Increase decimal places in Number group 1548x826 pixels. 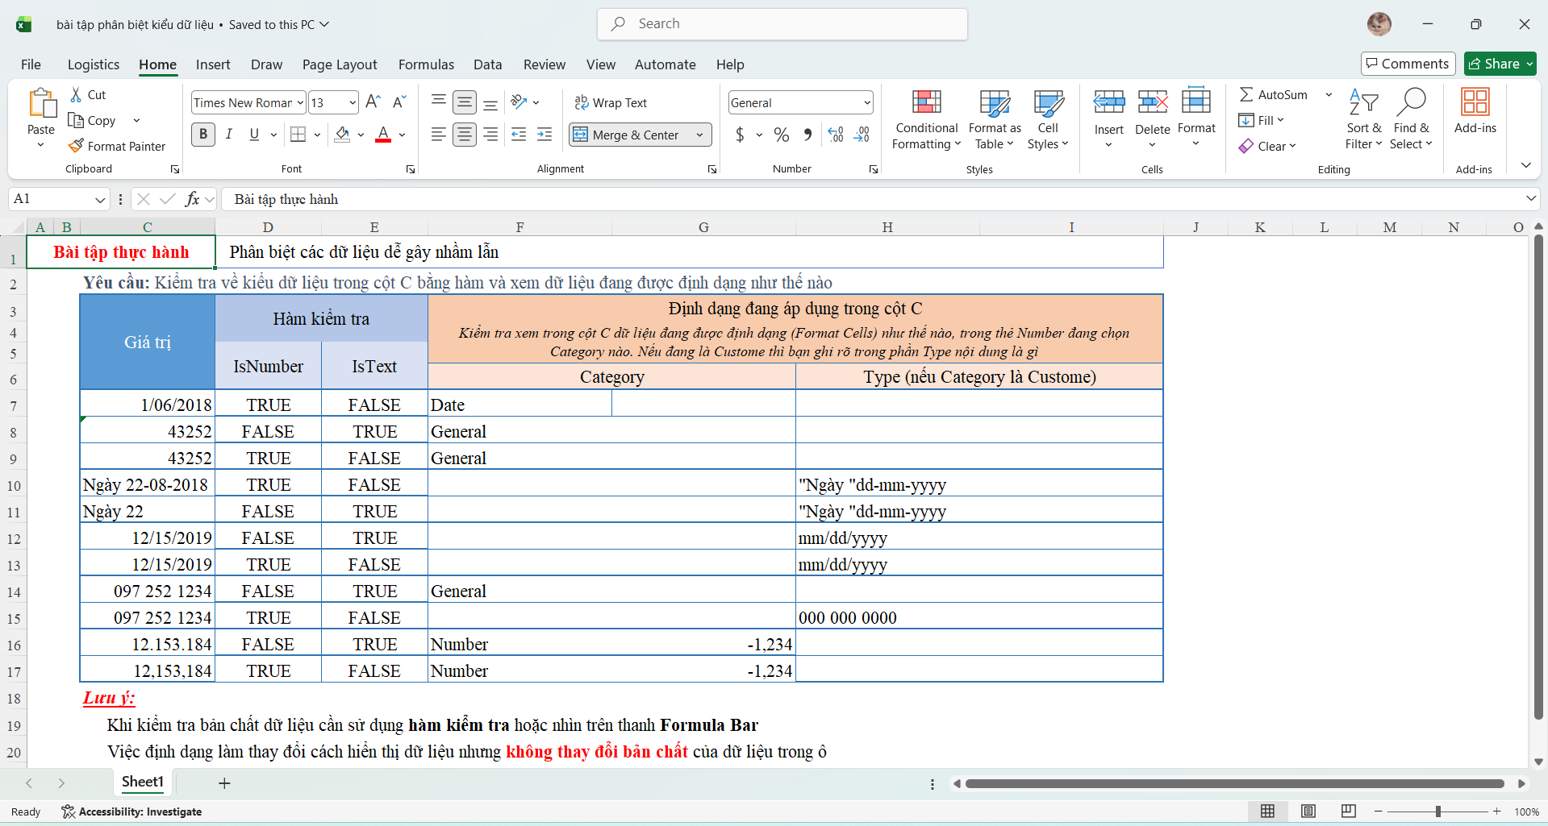pyautogui.click(x=836, y=135)
